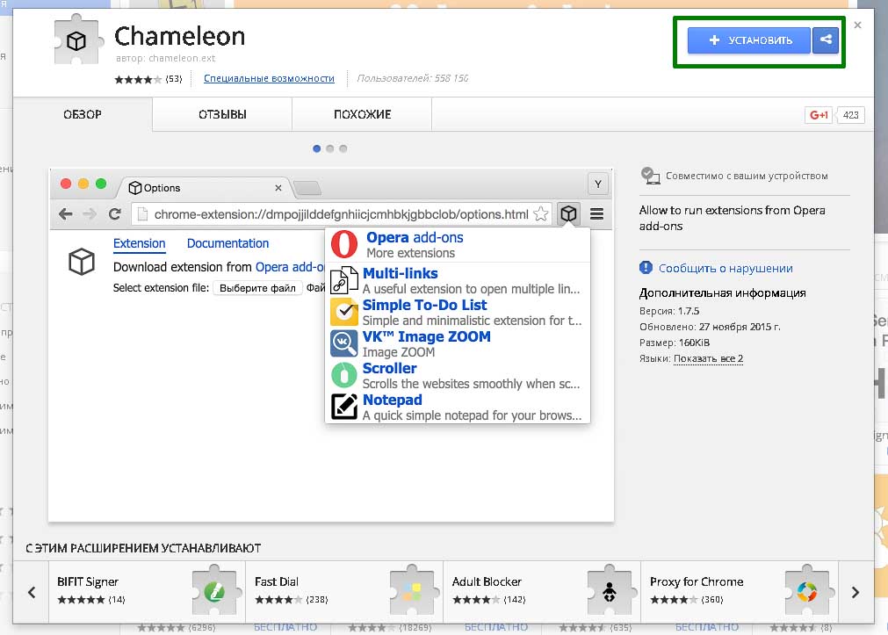
Task: Switch to the ОБЗОР tab
Action: (x=83, y=114)
